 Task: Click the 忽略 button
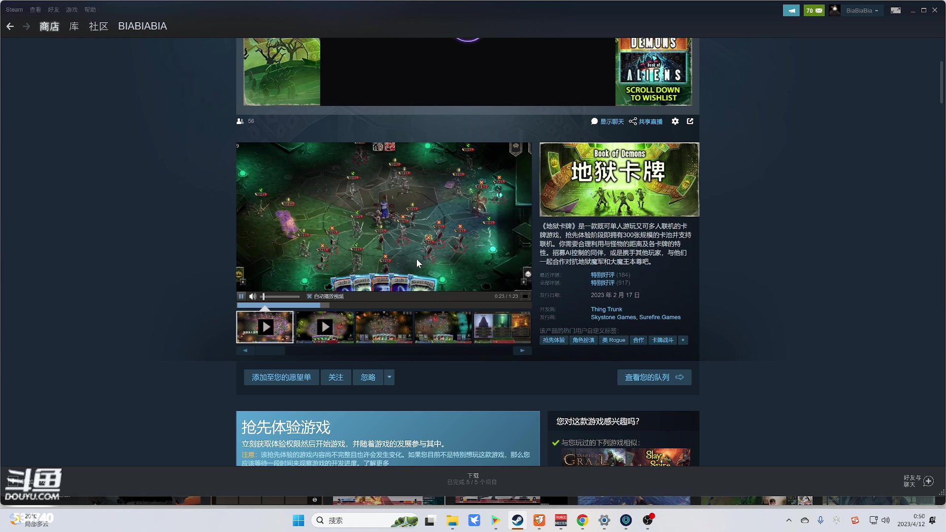[368, 377]
